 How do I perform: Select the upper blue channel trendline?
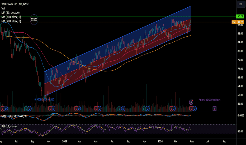click(118, 39)
